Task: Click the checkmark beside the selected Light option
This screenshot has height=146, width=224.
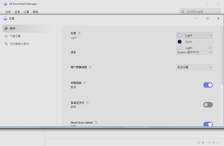Action: [x=210, y=48]
